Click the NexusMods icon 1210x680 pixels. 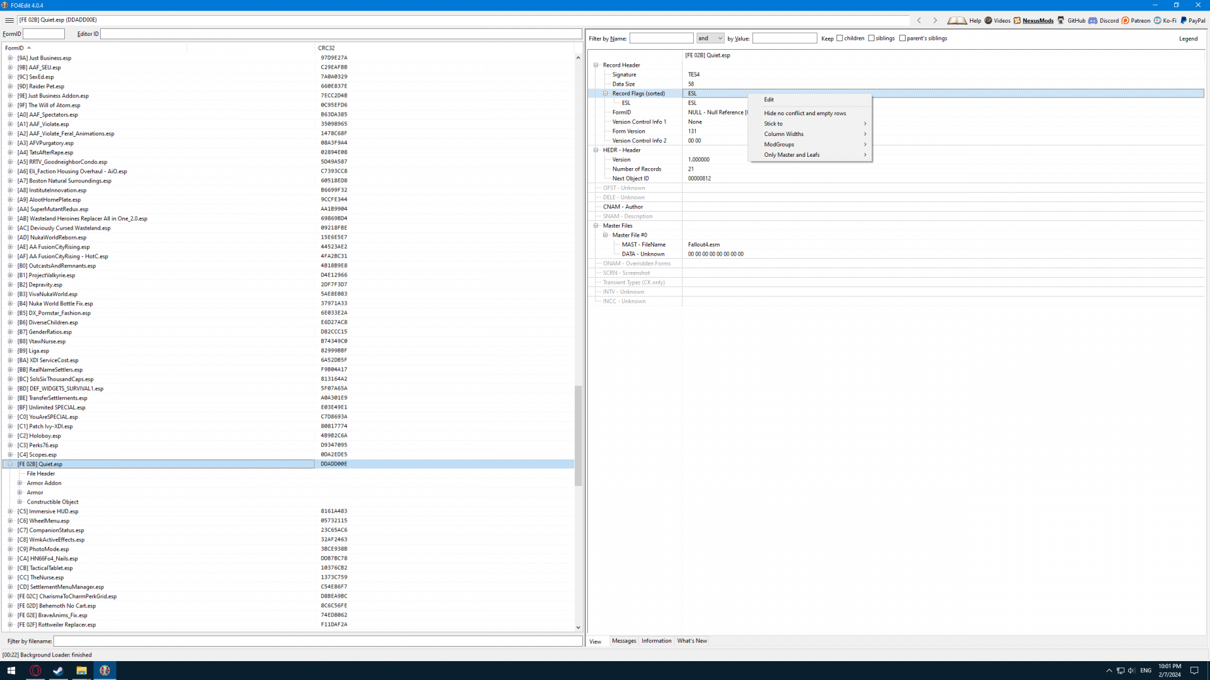coord(1017,20)
